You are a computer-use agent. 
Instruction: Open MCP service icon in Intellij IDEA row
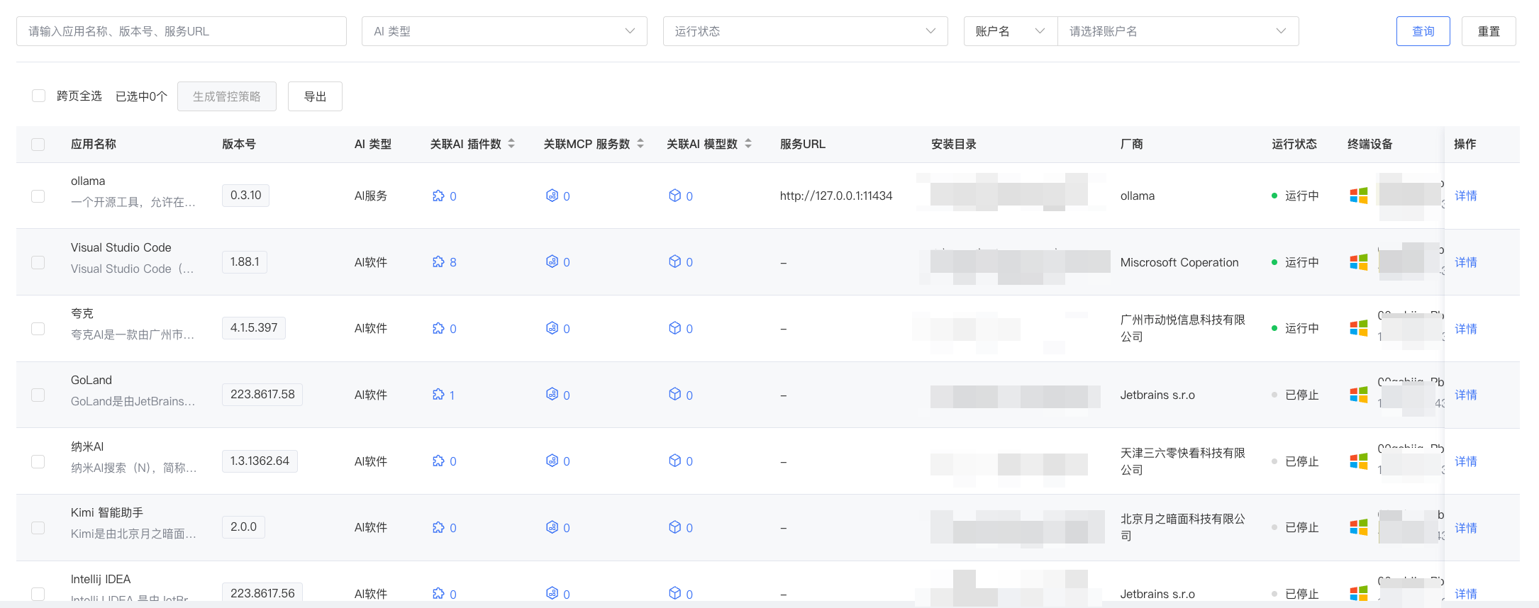tap(552, 593)
